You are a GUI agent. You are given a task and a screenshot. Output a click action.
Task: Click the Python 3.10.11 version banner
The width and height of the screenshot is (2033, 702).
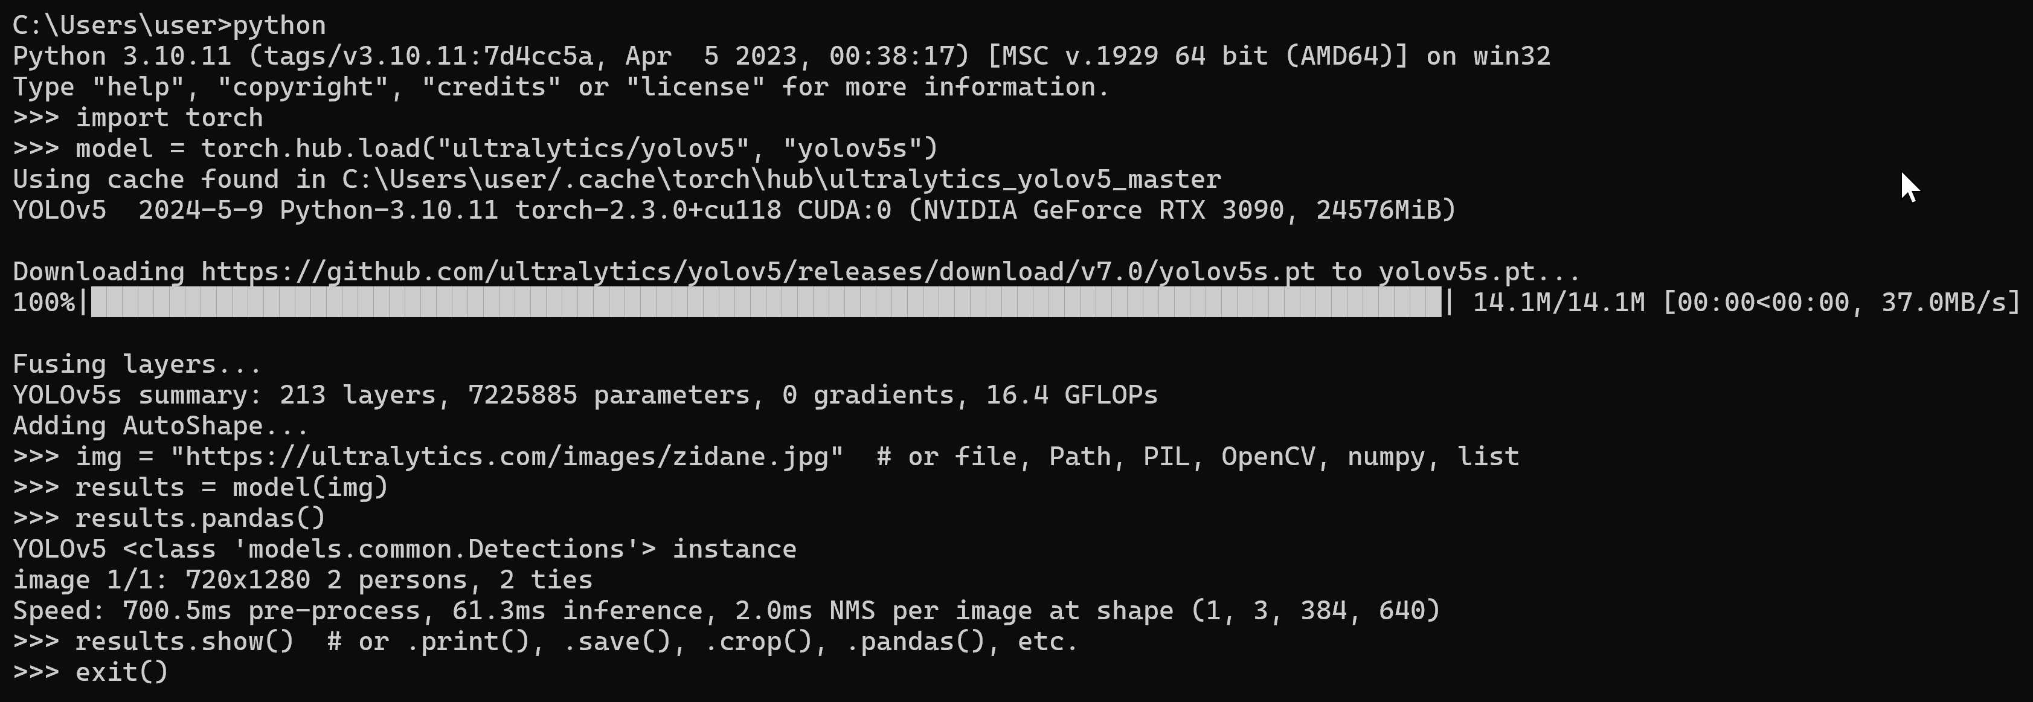pyautogui.click(x=782, y=56)
